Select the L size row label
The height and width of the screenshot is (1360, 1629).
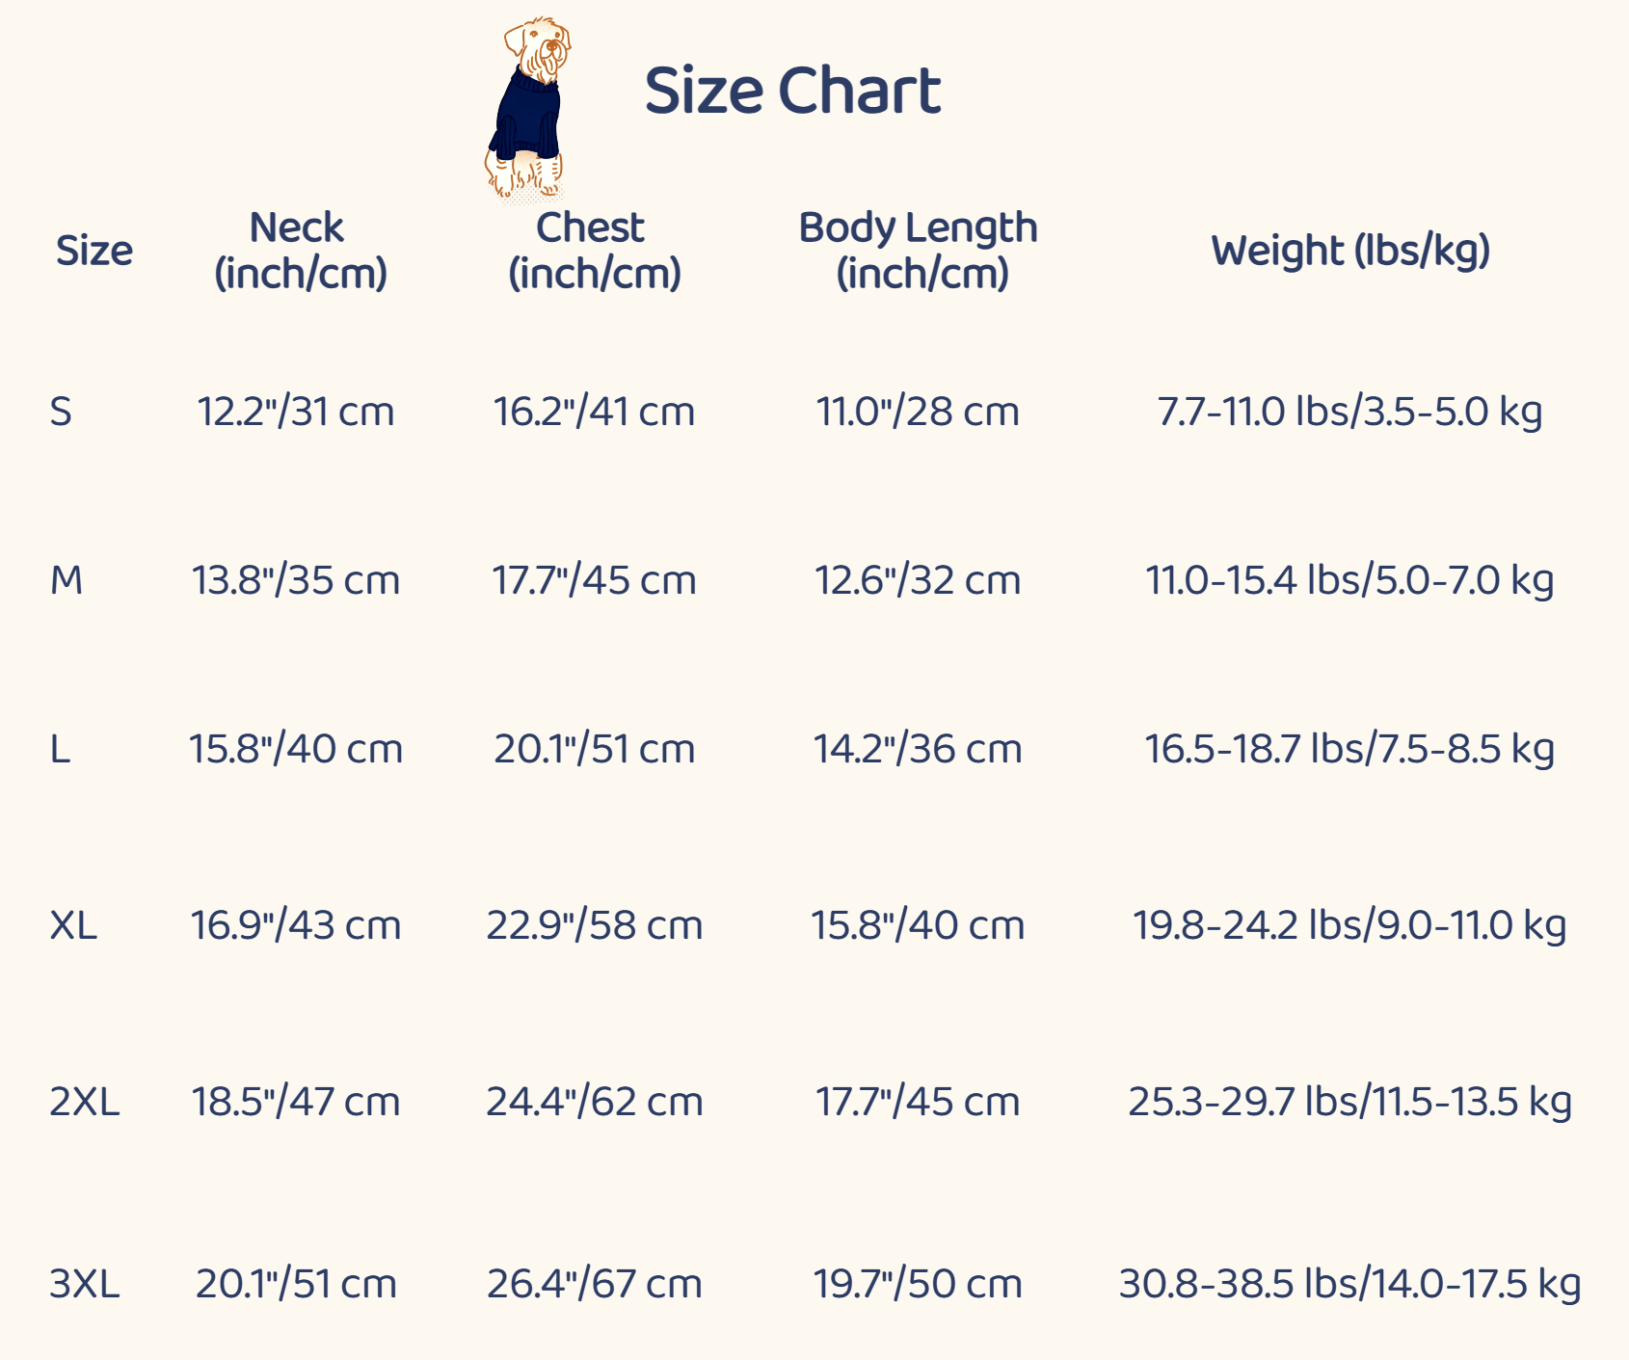(x=60, y=749)
